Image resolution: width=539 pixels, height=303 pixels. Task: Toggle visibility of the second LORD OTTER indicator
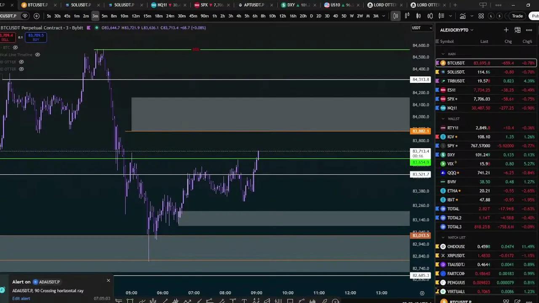tap(21, 69)
